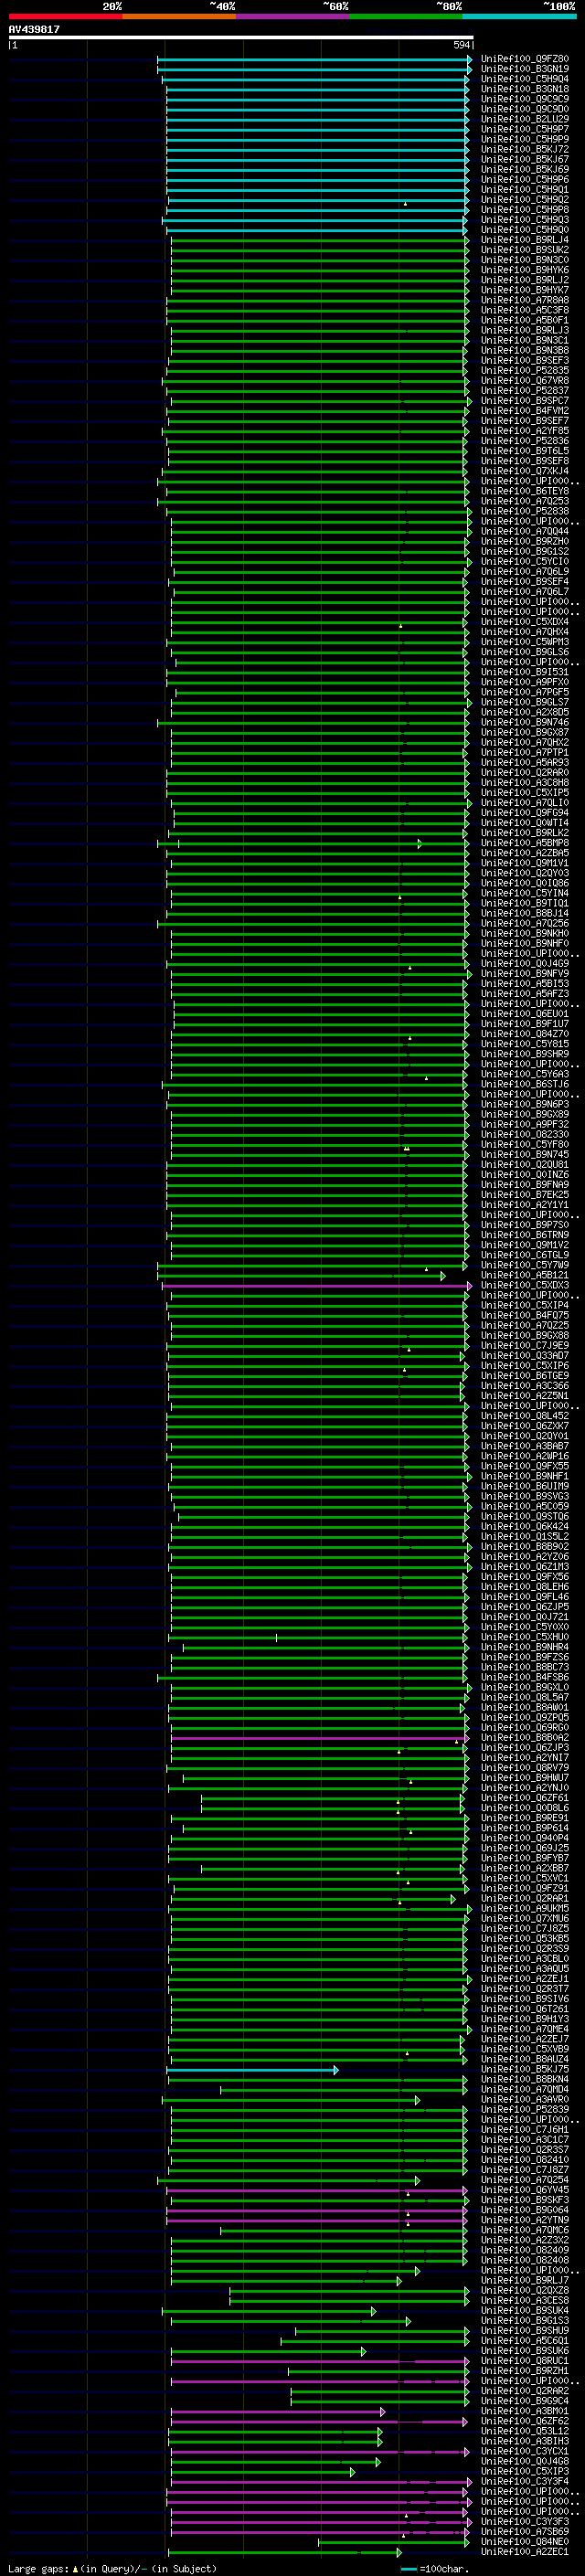This screenshot has width=585, height=2576.
Task: Open hit UniRef100_C5H9P7
Action: click(525, 129)
